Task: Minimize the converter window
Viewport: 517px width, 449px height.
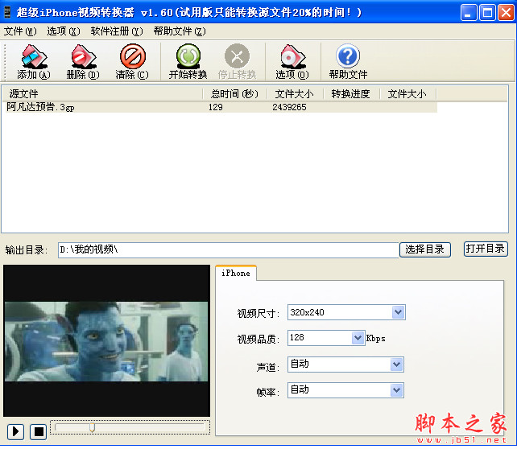Action: click(x=468, y=13)
